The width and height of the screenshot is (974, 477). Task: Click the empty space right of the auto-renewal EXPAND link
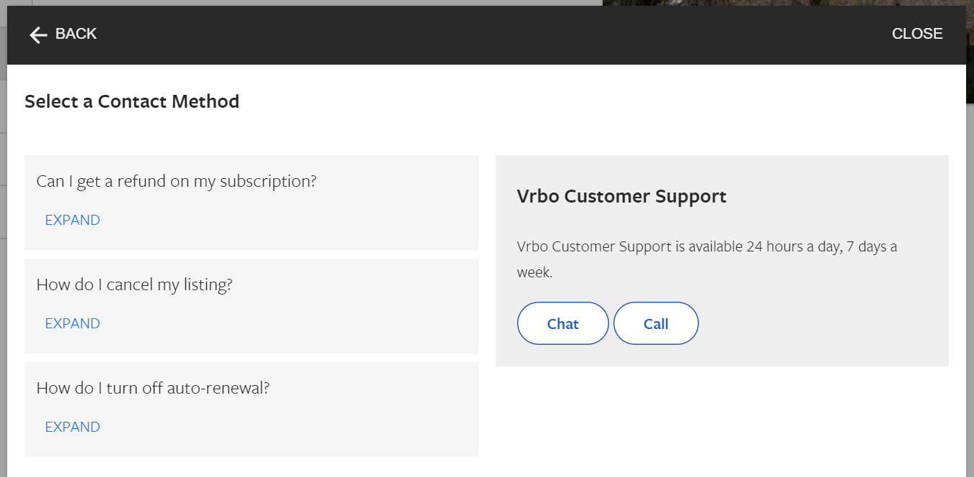pos(287,427)
